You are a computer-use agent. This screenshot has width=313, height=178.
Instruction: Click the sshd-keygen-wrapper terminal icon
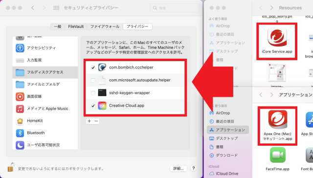point(102,93)
